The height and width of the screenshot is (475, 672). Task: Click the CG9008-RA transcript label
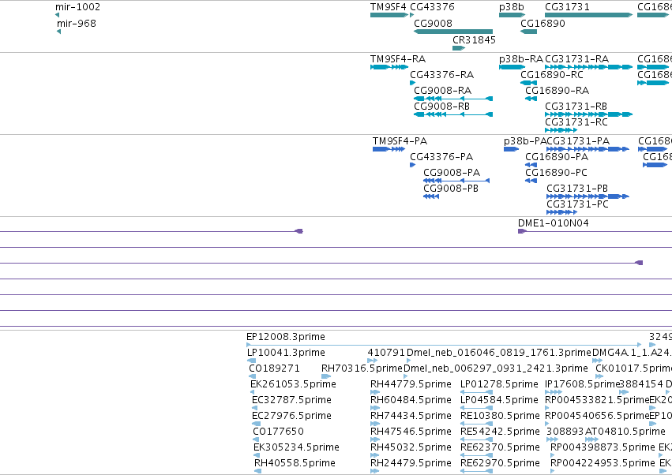click(442, 91)
